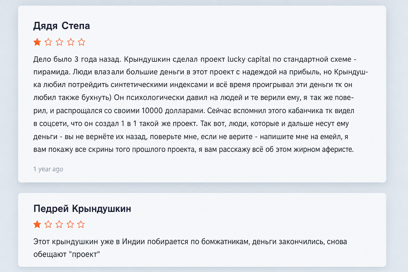Click the filled star in Педрей Крындушкин review
Image resolution: width=408 pixels, height=272 pixels.
click(x=37, y=224)
